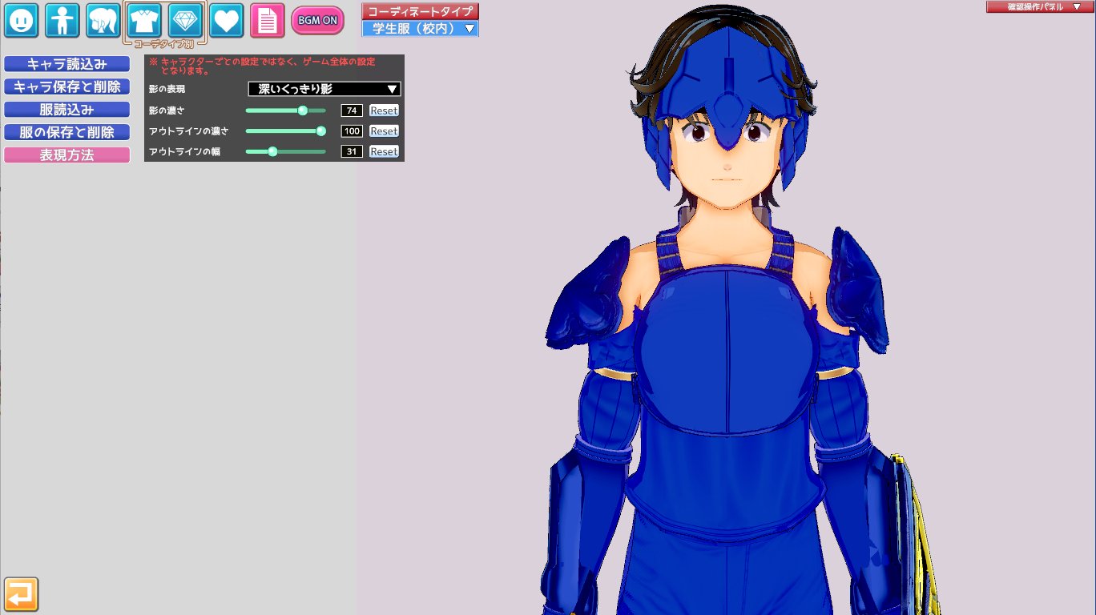Open the accessories diamond panel
This screenshot has width=1096, height=615.
pos(186,20)
